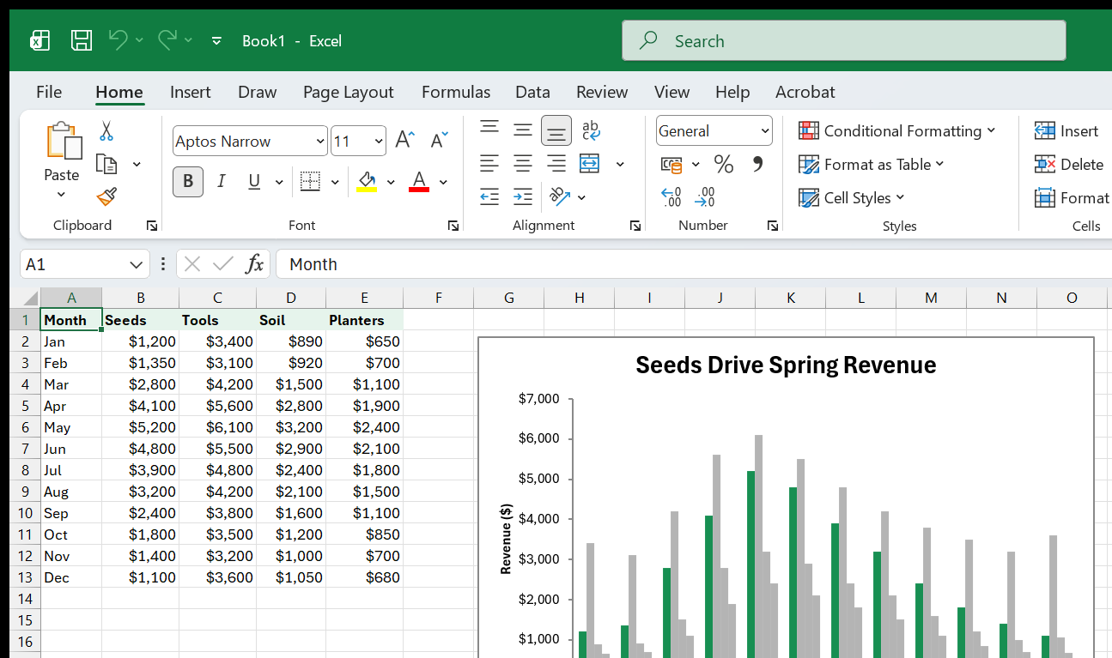
Task: Toggle Underline formatting button
Action: pyautogui.click(x=254, y=181)
